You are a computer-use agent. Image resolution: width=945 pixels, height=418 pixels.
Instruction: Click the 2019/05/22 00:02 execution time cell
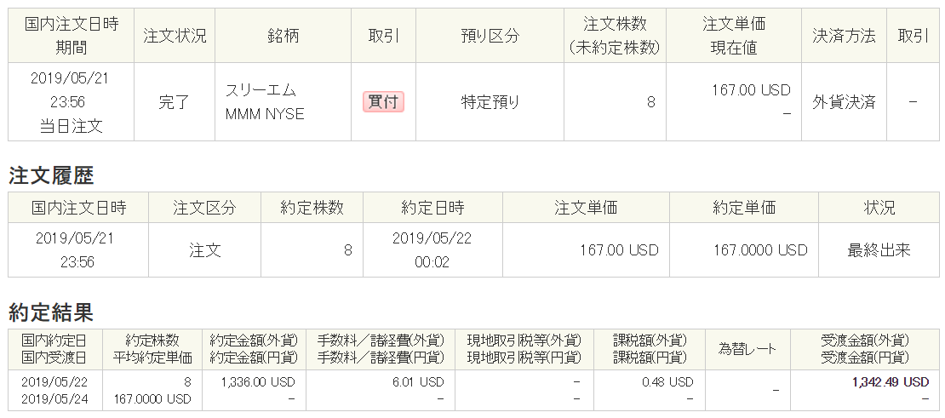coord(432,250)
